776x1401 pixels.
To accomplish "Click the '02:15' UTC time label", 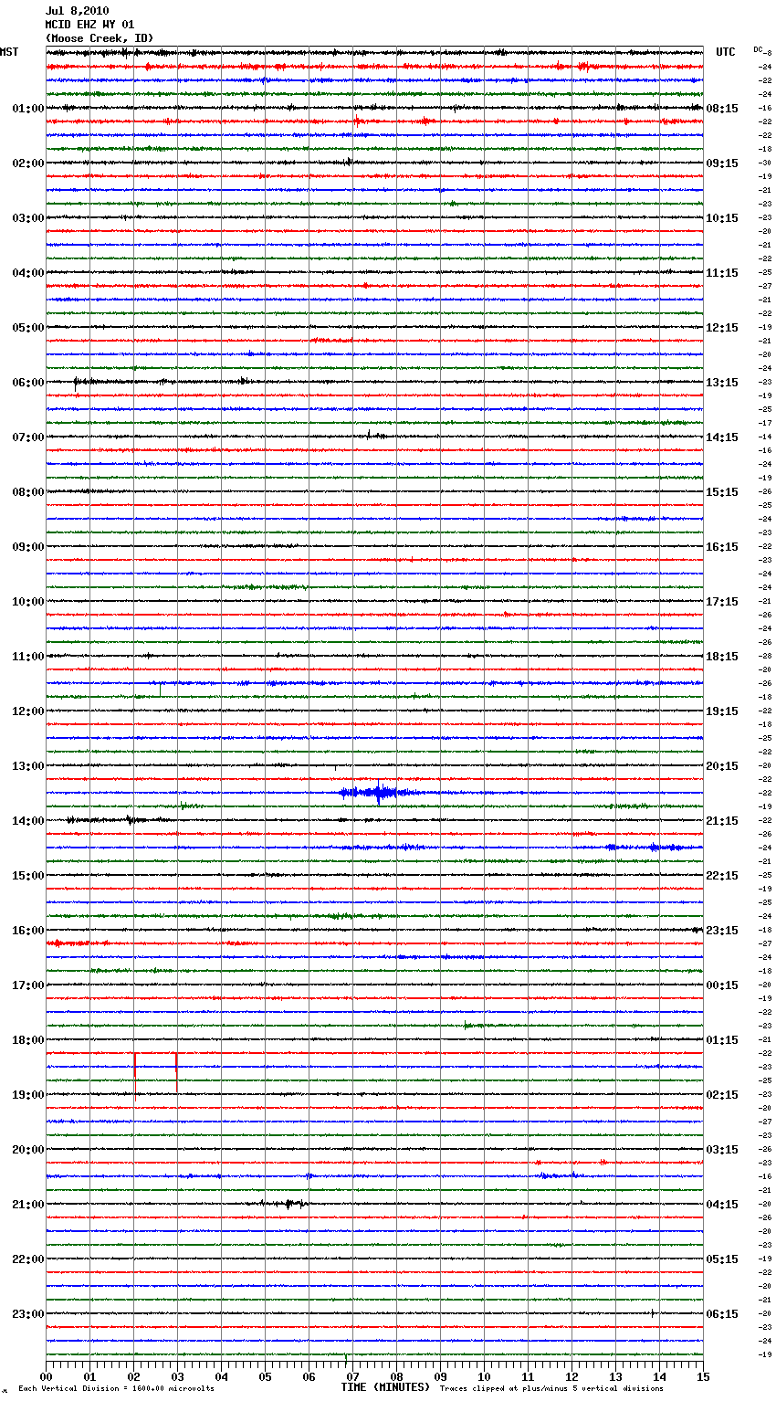I will pos(722,1095).
